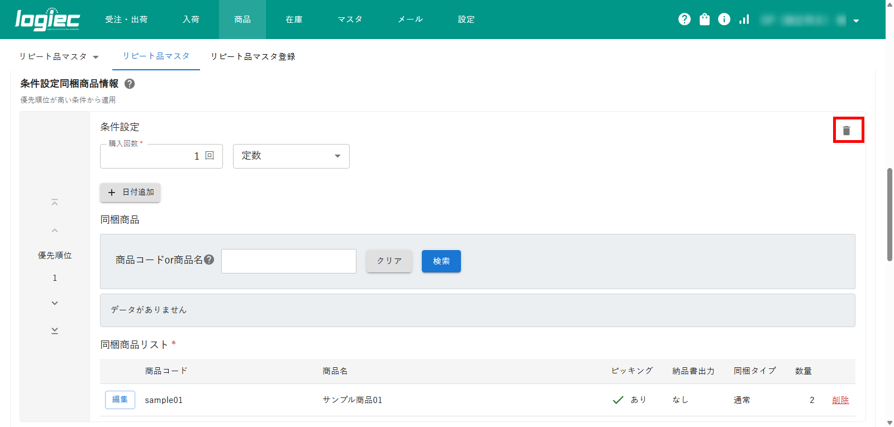Lower priority with the down chevron

[55, 303]
